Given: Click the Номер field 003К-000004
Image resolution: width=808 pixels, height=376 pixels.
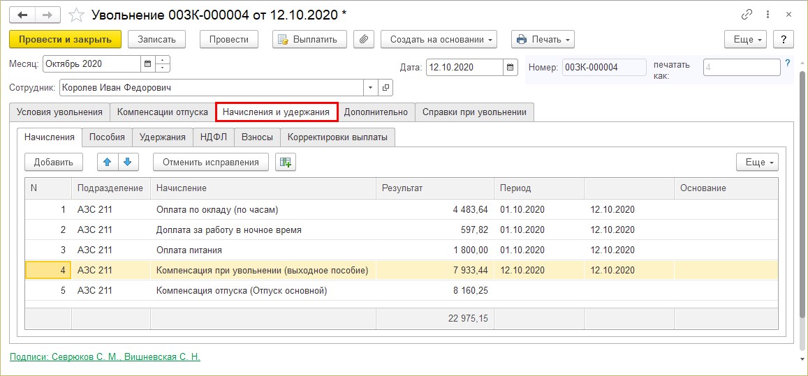Looking at the screenshot, I should point(604,67).
